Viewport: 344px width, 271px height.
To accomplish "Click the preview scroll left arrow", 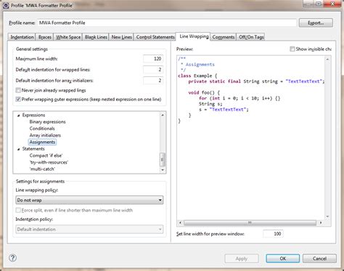I will [x=180, y=222].
